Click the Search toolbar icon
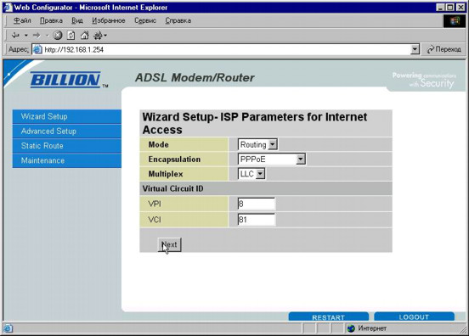The width and height of the screenshot is (469, 336). click(x=98, y=36)
